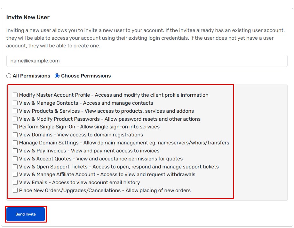294x228 pixels.
Task: Check View & Modify Product Passwords
Action: (15, 119)
